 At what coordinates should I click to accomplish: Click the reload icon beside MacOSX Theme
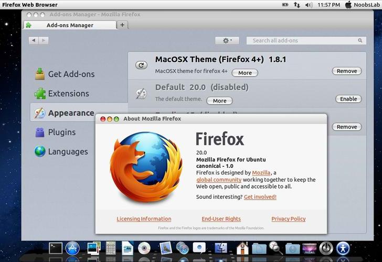coord(141,65)
